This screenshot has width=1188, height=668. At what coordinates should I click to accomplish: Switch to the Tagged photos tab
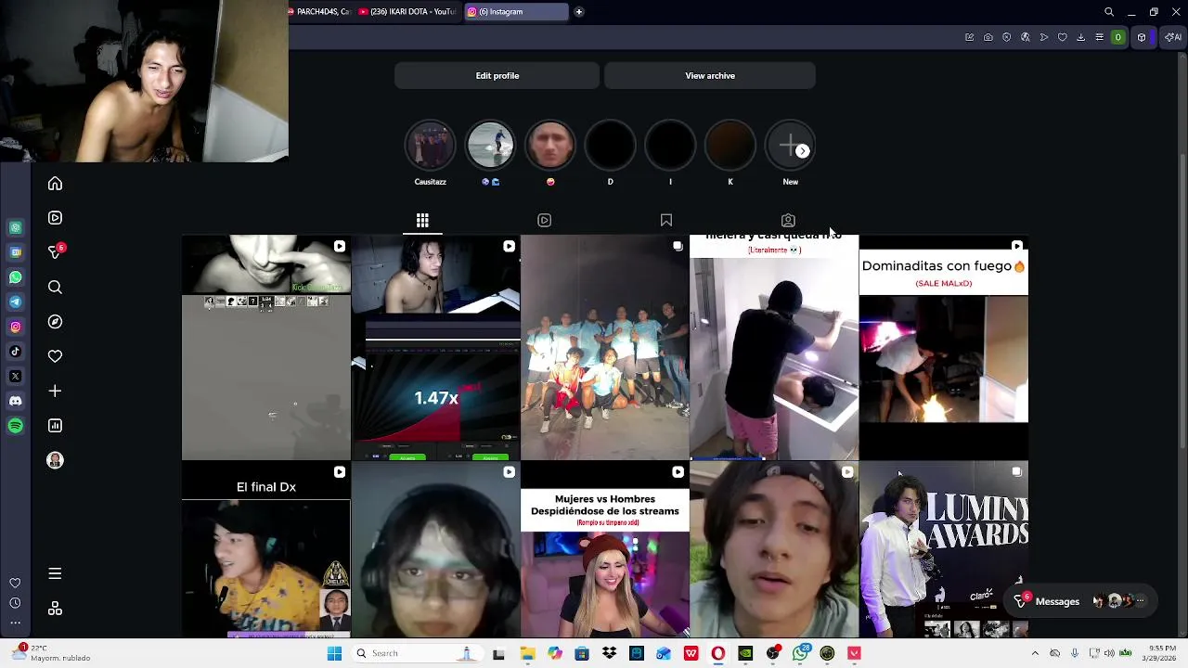coord(788,221)
